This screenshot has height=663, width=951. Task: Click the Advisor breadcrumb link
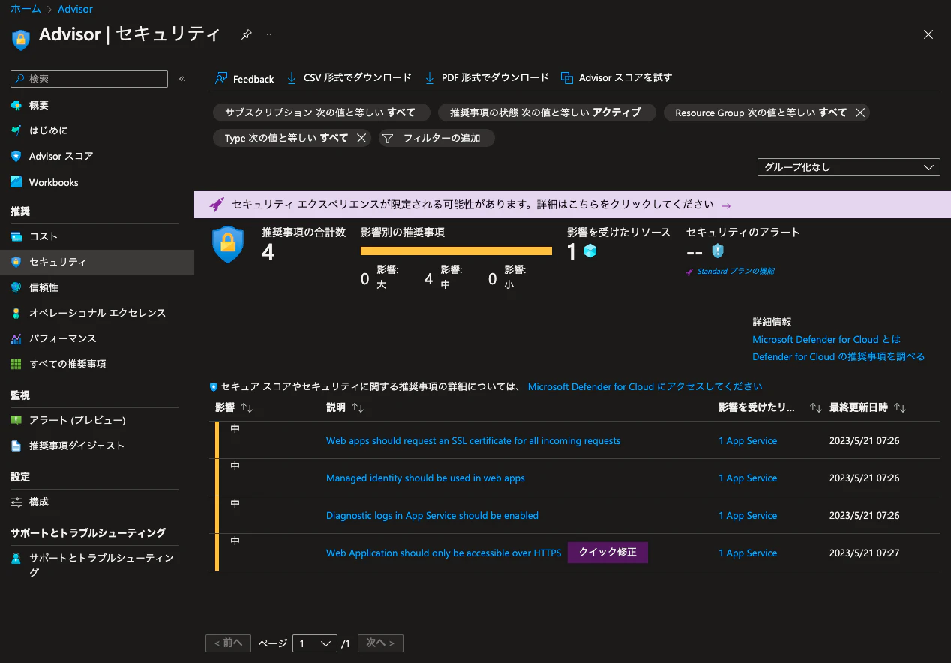pos(75,9)
